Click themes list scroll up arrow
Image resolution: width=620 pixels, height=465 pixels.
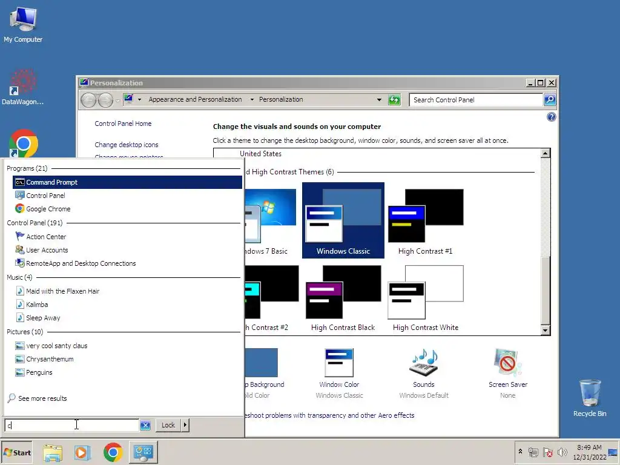point(546,153)
